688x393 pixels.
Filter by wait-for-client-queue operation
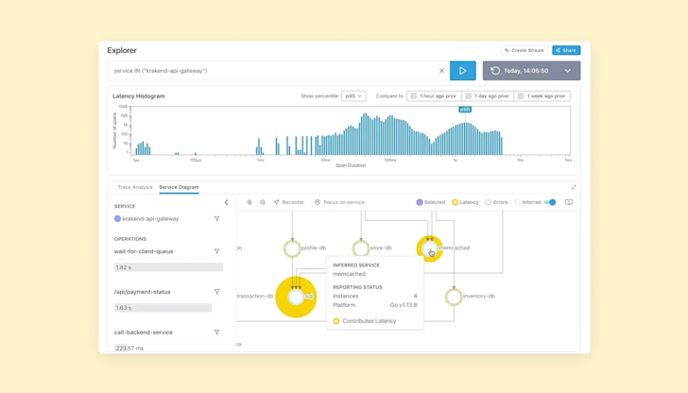tap(216, 251)
